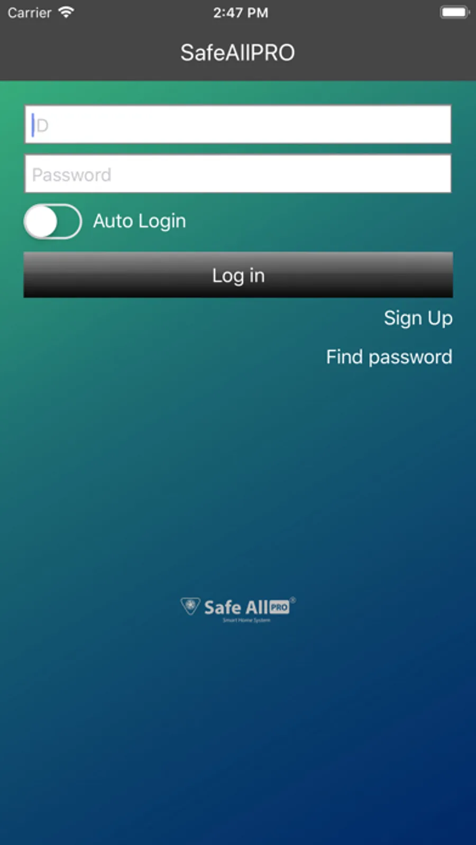
Task: Click the Safe All logo wordmark
Action: coord(236,608)
